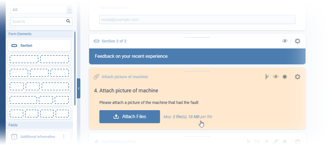Open the three-dot menu for Additional Information
The height and width of the screenshot is (145, 332).
pos(64,137)
